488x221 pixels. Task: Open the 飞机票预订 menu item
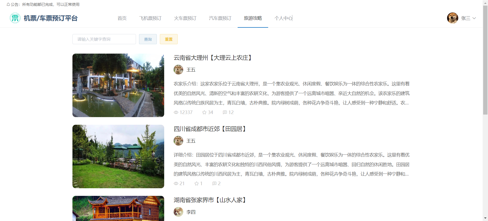150,18
